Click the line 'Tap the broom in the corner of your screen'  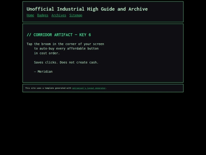tap(65, 44)
